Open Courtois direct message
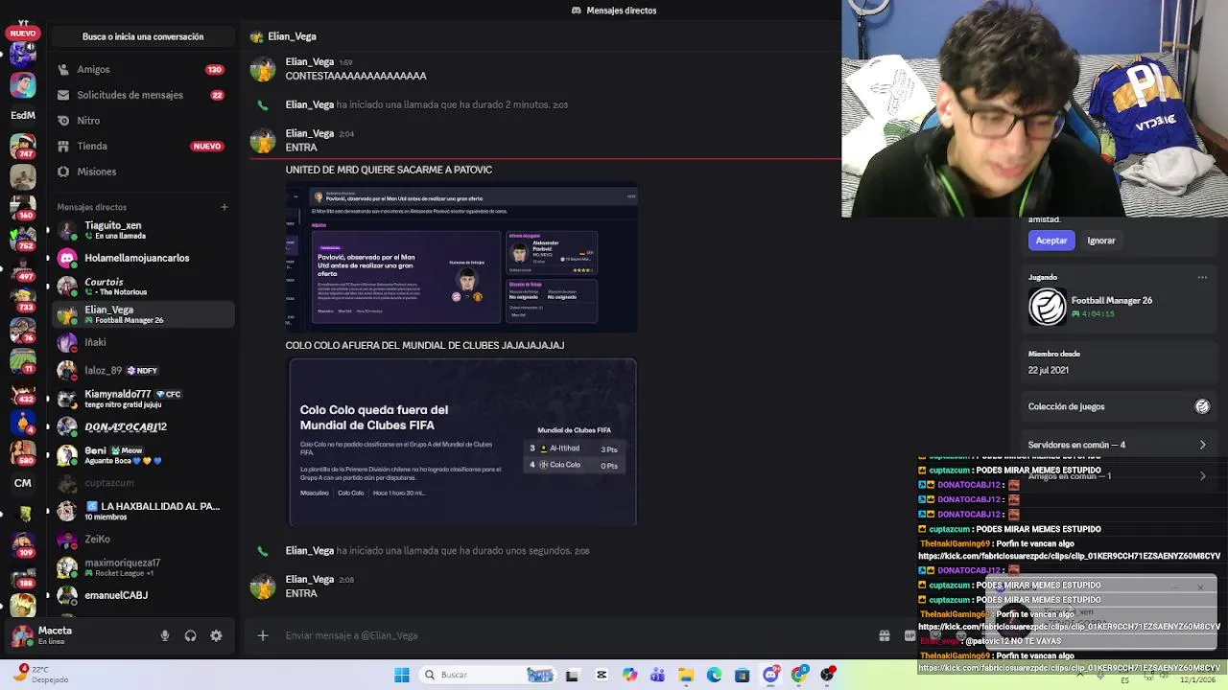 click(x=142, y=287)
